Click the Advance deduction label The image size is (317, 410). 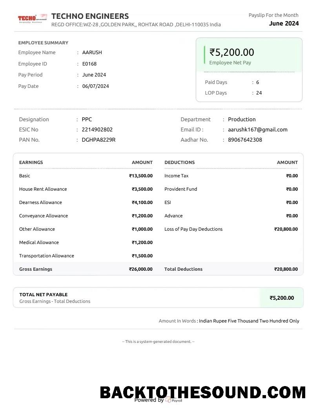[x=173, y=216]
